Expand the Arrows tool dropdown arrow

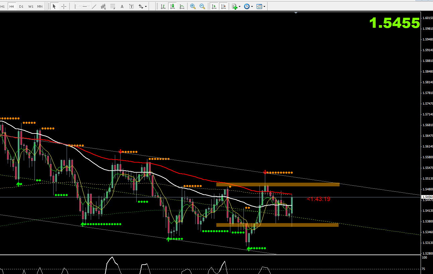pyautogui.click(x=146, y=7)
